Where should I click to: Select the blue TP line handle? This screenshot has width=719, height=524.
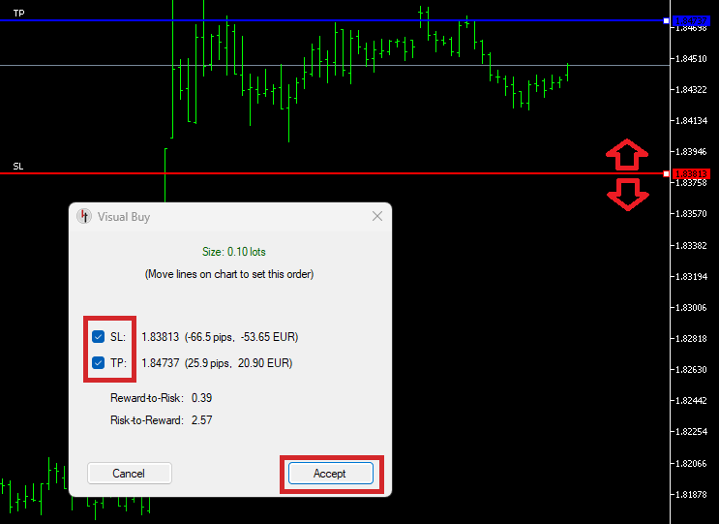pos(667,20)
